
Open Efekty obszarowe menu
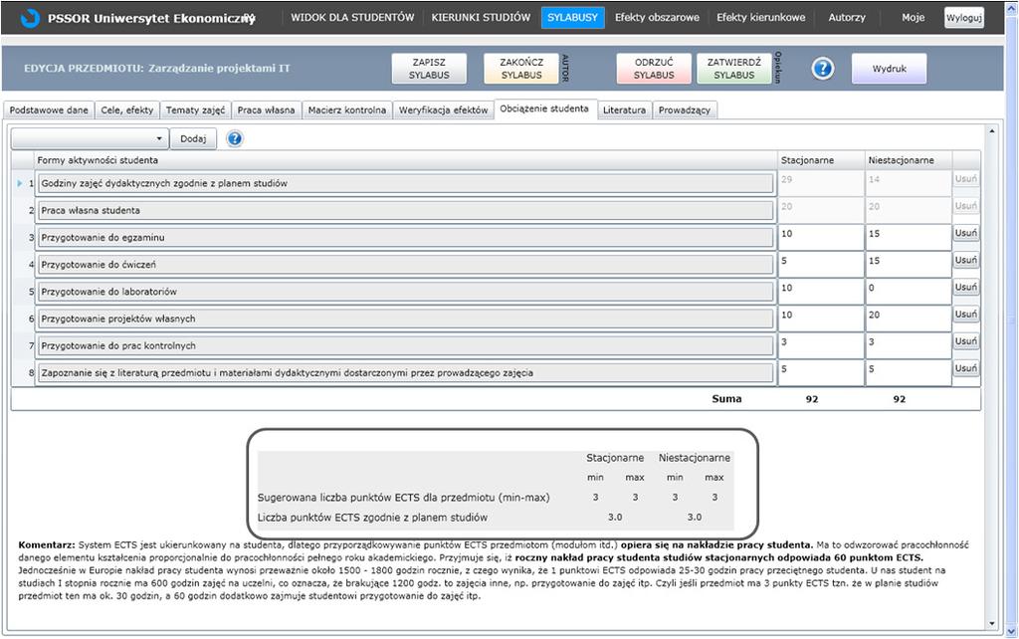coord(657,18)
